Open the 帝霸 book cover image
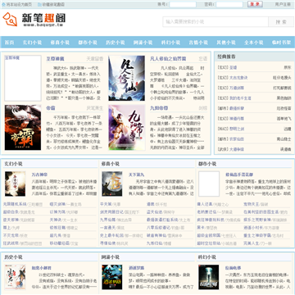The width and height of the screenshot is (295, 295). point(23,127)
